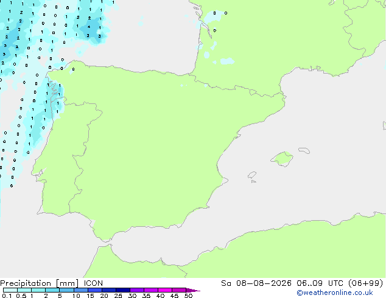Click Mallorca island on the map
Screen dimensions: 386x298
pos(282,159)
